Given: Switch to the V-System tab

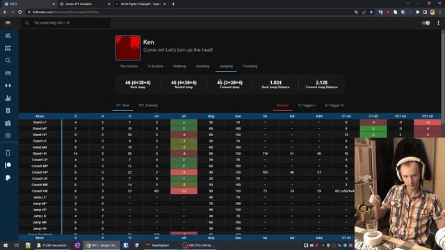Looking at the screenshot, I should (x=155, y=67).
